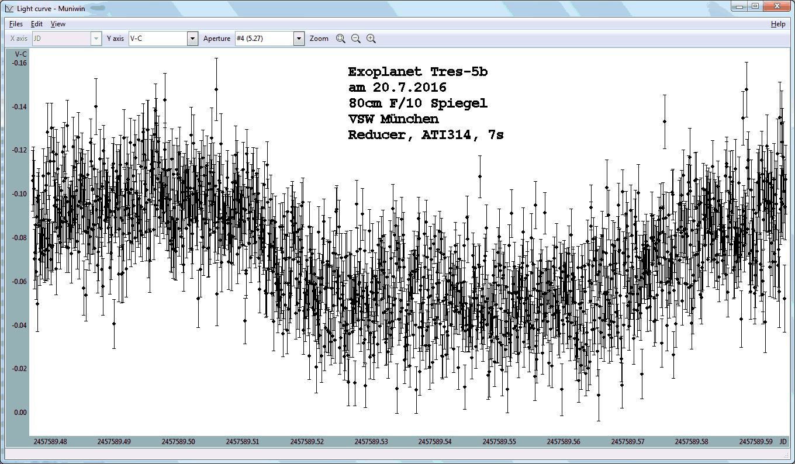Screen dimensions: 795x464
Task: Click the 'Exoplanet Tres-5b' annotation text
Action: pos(417,72)
